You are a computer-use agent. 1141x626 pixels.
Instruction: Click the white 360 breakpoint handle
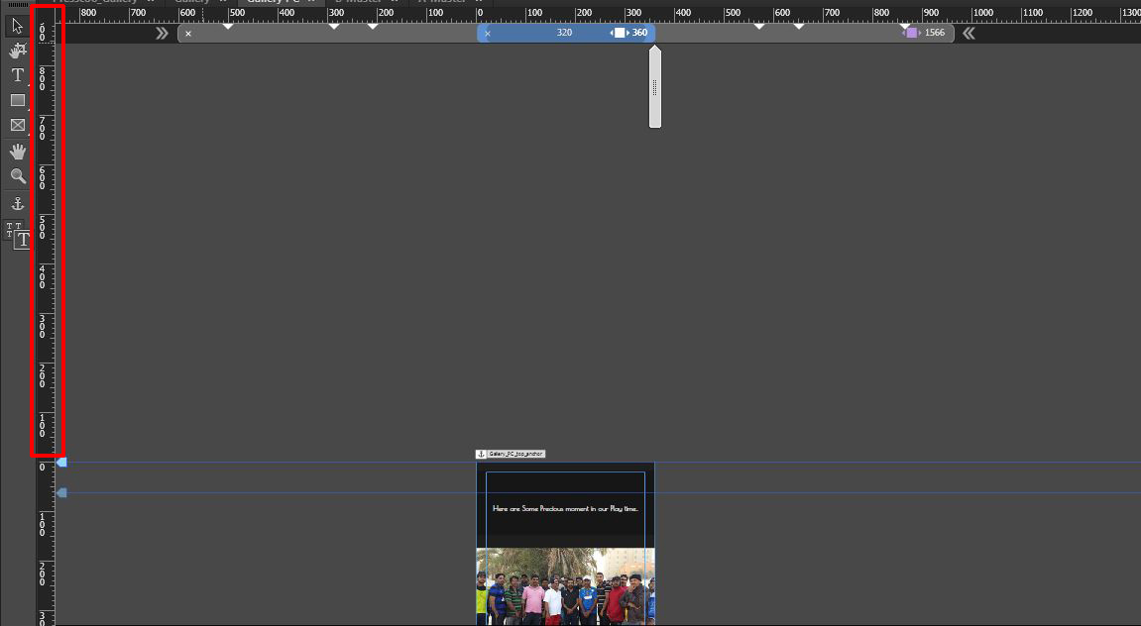pos(620,33)
